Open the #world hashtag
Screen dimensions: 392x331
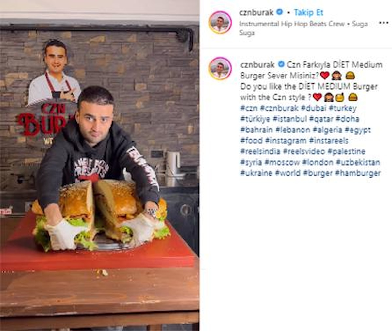(x=288, y=173)
